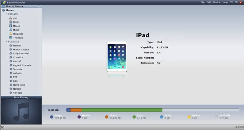Select the Musica classica playlist

click(21, 50)
